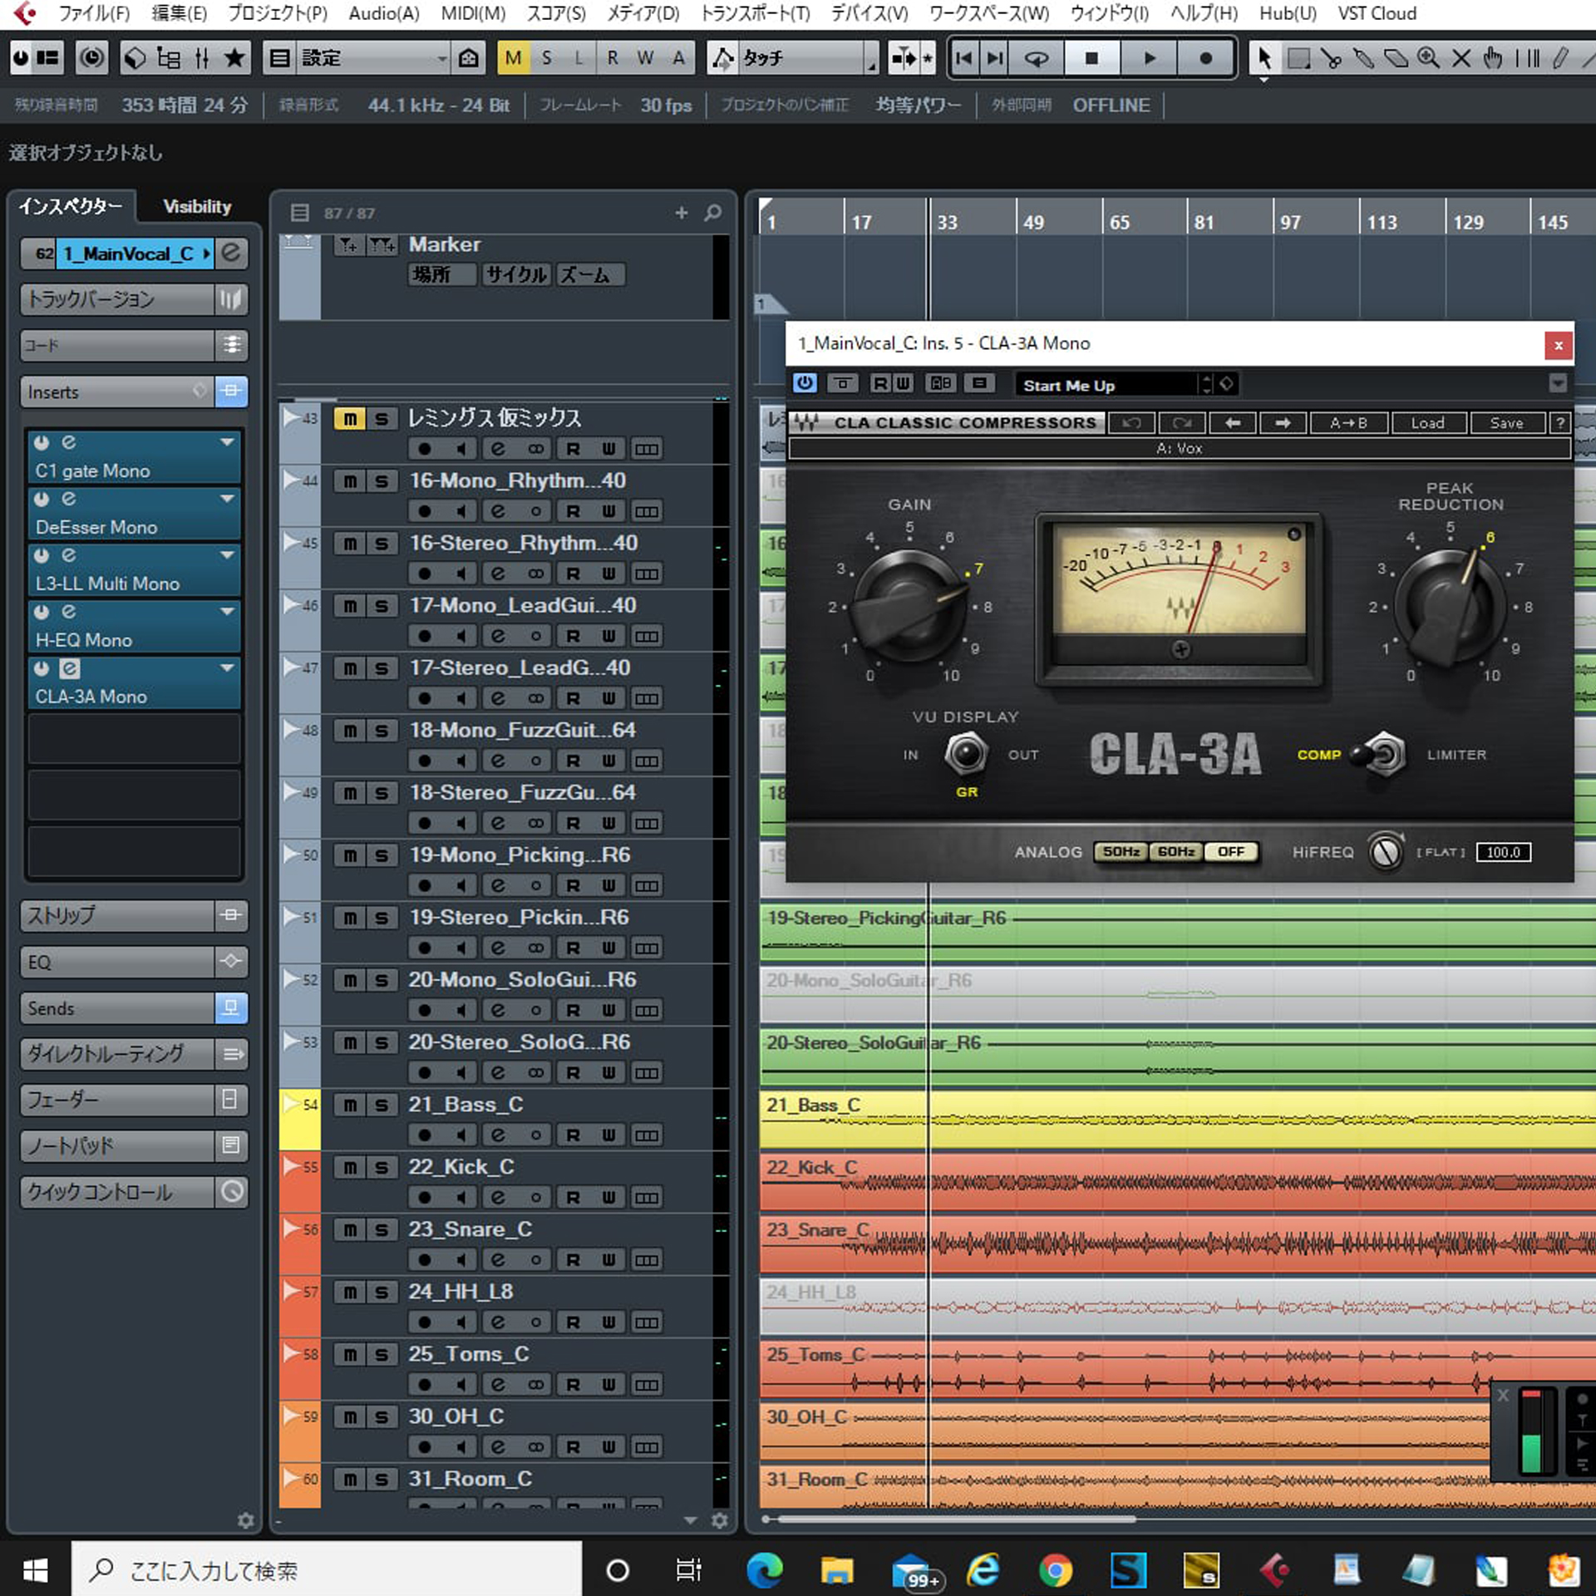Image resolution: width=1596 pixels, height=1596 pixels.
Task: Select the Eraser tool
Action: [1396, 58]
